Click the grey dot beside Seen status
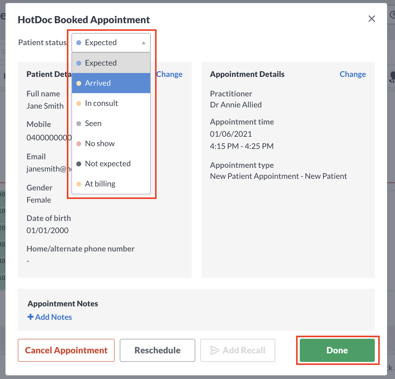The image size is (395, 379). 79,123
